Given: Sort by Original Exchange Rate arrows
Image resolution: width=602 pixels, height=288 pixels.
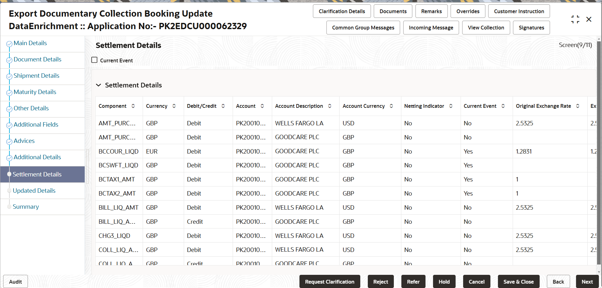Looking at the screenshot, I should 578,106.
